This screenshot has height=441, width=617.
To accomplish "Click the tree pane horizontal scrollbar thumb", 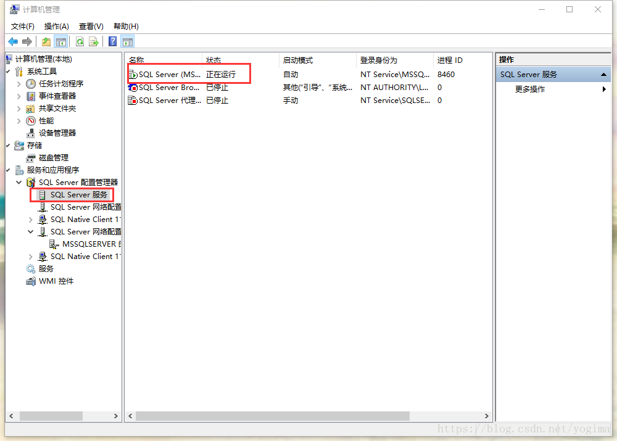I will tap(51, 416).
